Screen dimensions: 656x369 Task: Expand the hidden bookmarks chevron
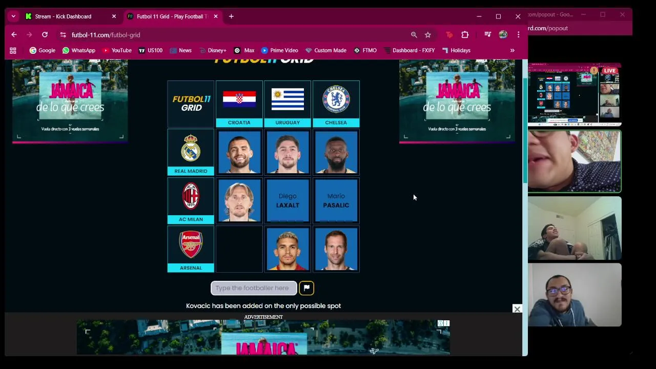pyautogui.click(x=512, y=50)
